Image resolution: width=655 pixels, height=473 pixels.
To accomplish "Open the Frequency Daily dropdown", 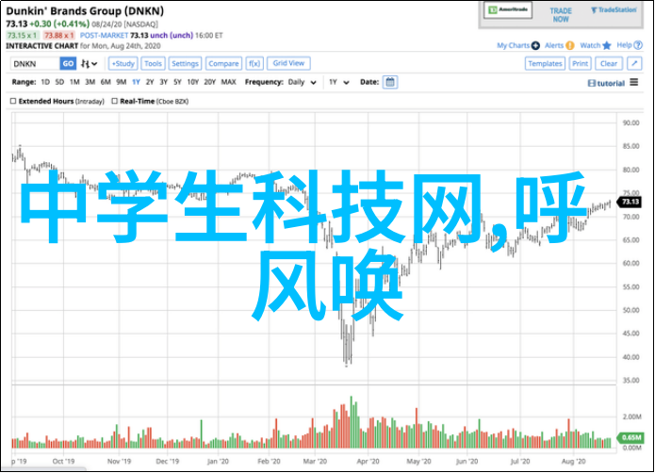I will coord(302,82).
